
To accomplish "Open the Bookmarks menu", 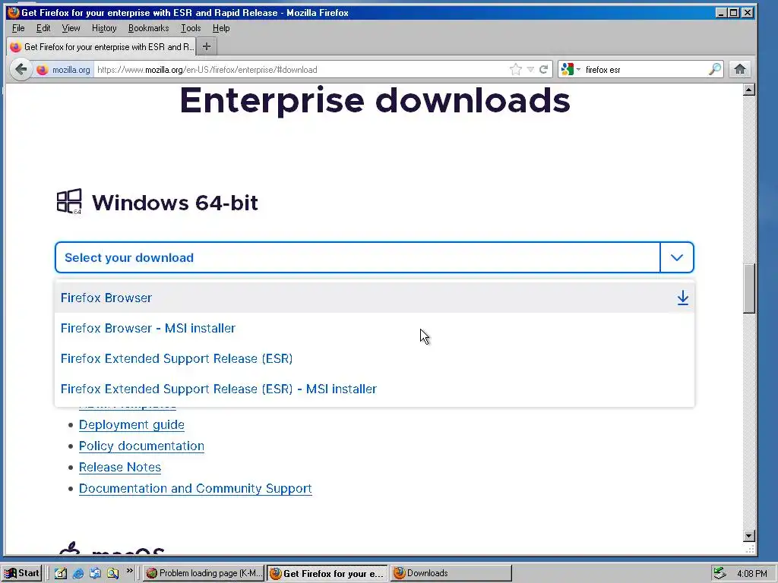I will (148, 28).
